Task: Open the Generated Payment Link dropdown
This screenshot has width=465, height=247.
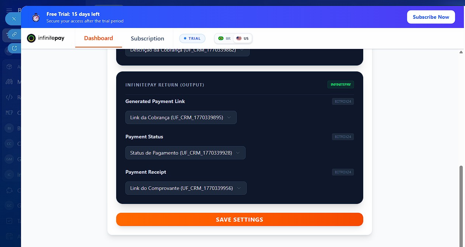Action: tap(181, 117)
